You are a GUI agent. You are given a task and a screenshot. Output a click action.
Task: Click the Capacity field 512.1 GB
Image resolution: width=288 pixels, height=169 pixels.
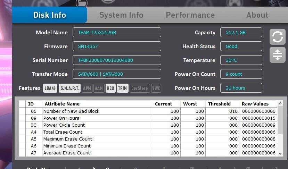pos(241,32)
